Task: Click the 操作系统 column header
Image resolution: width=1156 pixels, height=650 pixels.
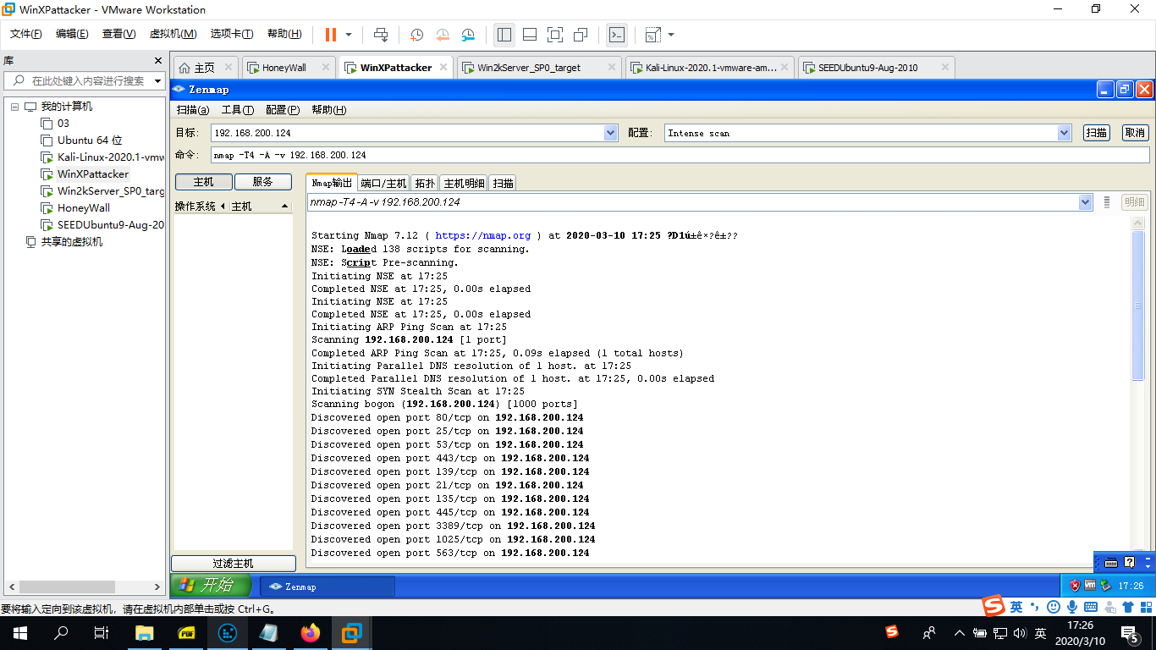Action: click(195, 207)
